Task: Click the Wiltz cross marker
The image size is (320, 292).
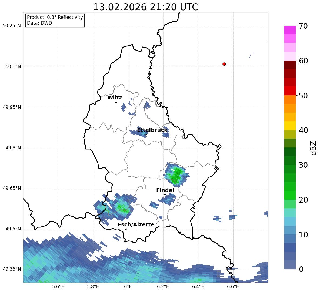Action: [x=116, y=102]
